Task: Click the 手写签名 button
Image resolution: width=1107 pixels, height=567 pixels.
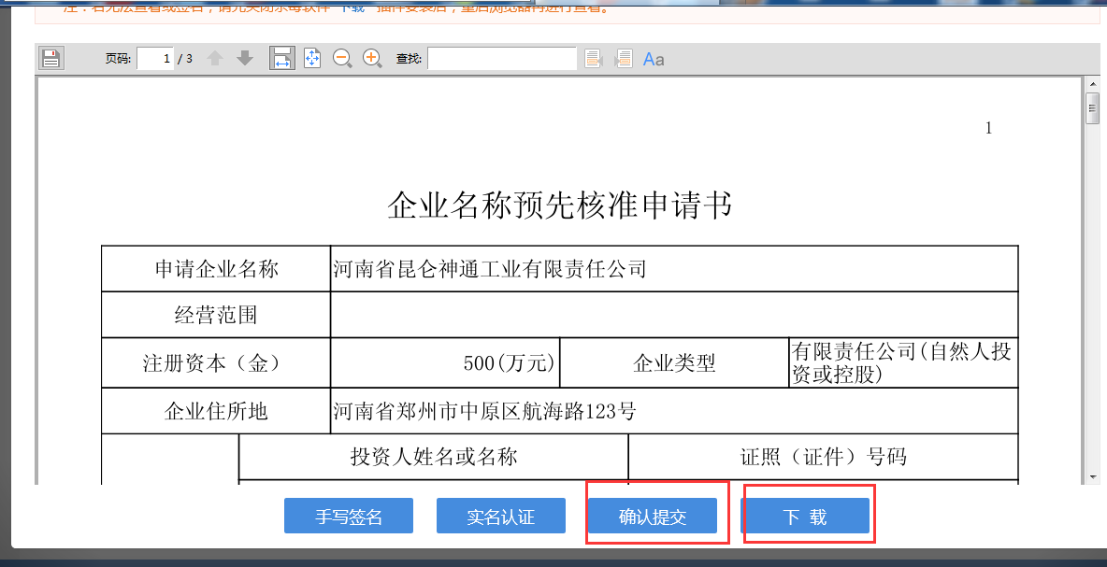Action: [x=348, y=515]
